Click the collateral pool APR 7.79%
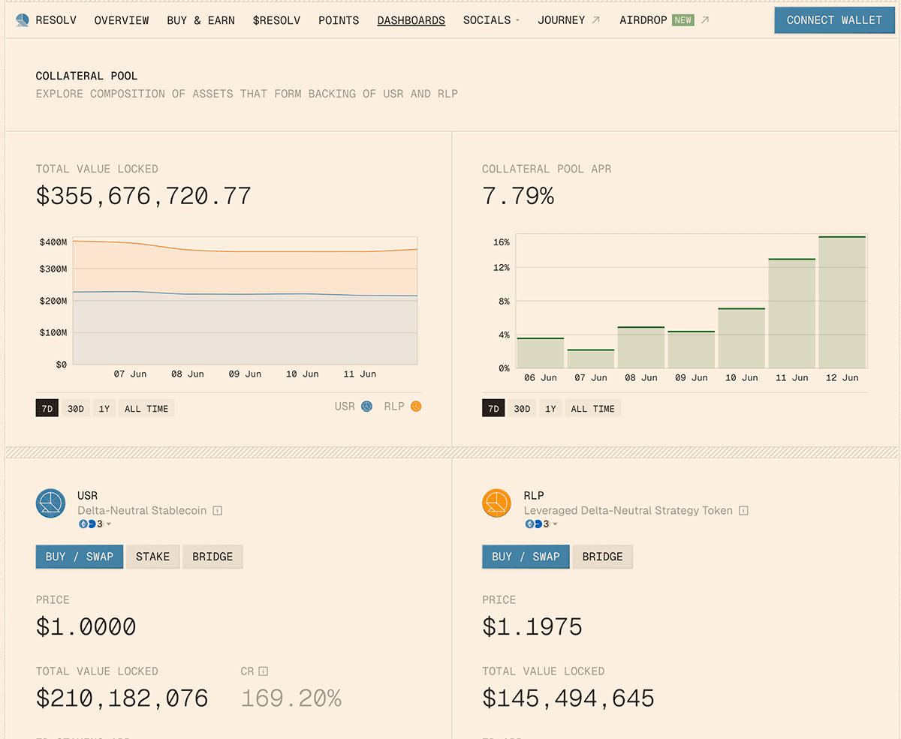 (518, 197)
